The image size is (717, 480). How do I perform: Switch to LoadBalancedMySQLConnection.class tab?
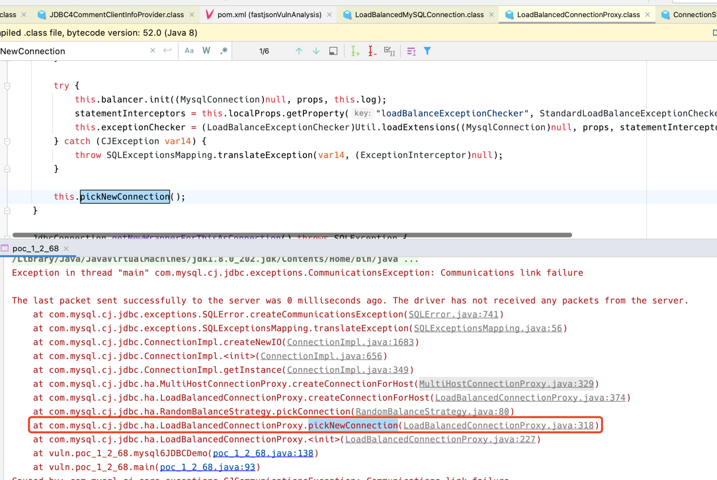[419, 15]
